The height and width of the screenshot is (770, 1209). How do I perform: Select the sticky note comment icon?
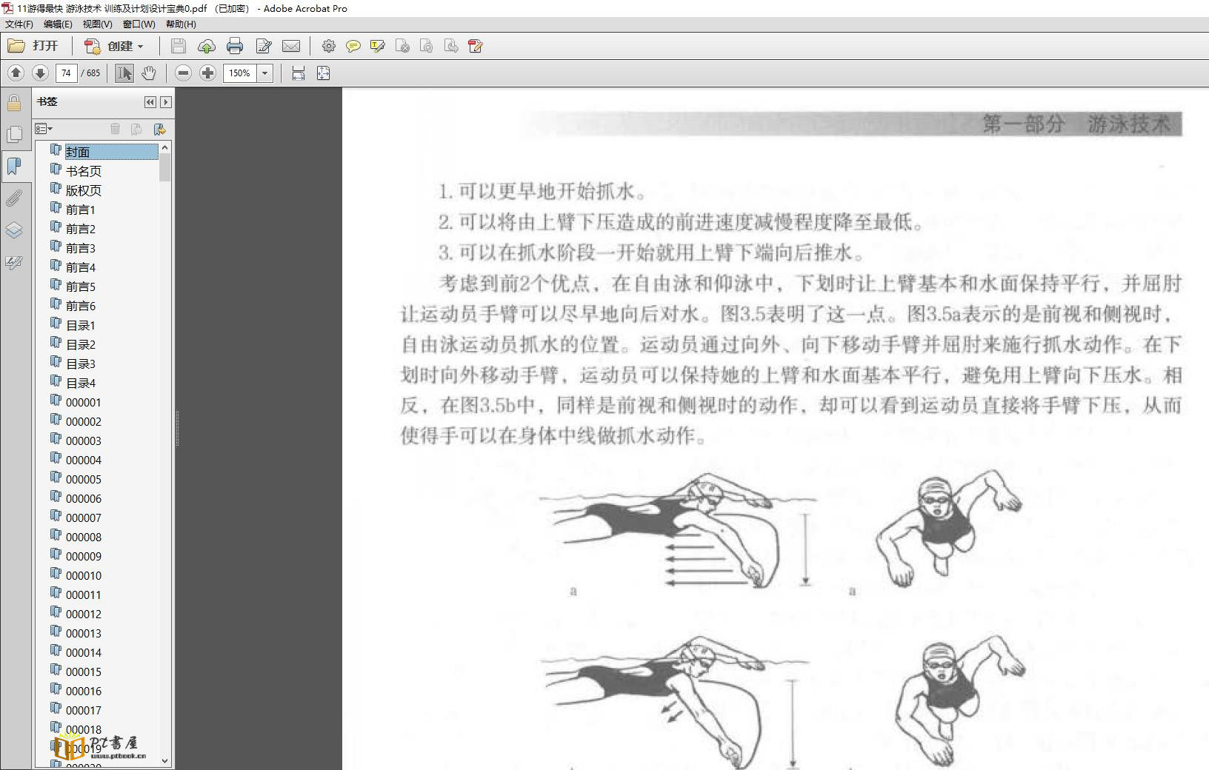pyautogui.click(x=354, y=46)
